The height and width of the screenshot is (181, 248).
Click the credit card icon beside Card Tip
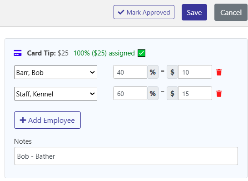pos(18,53)
